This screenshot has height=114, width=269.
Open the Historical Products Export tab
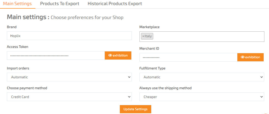coord(115,4)
